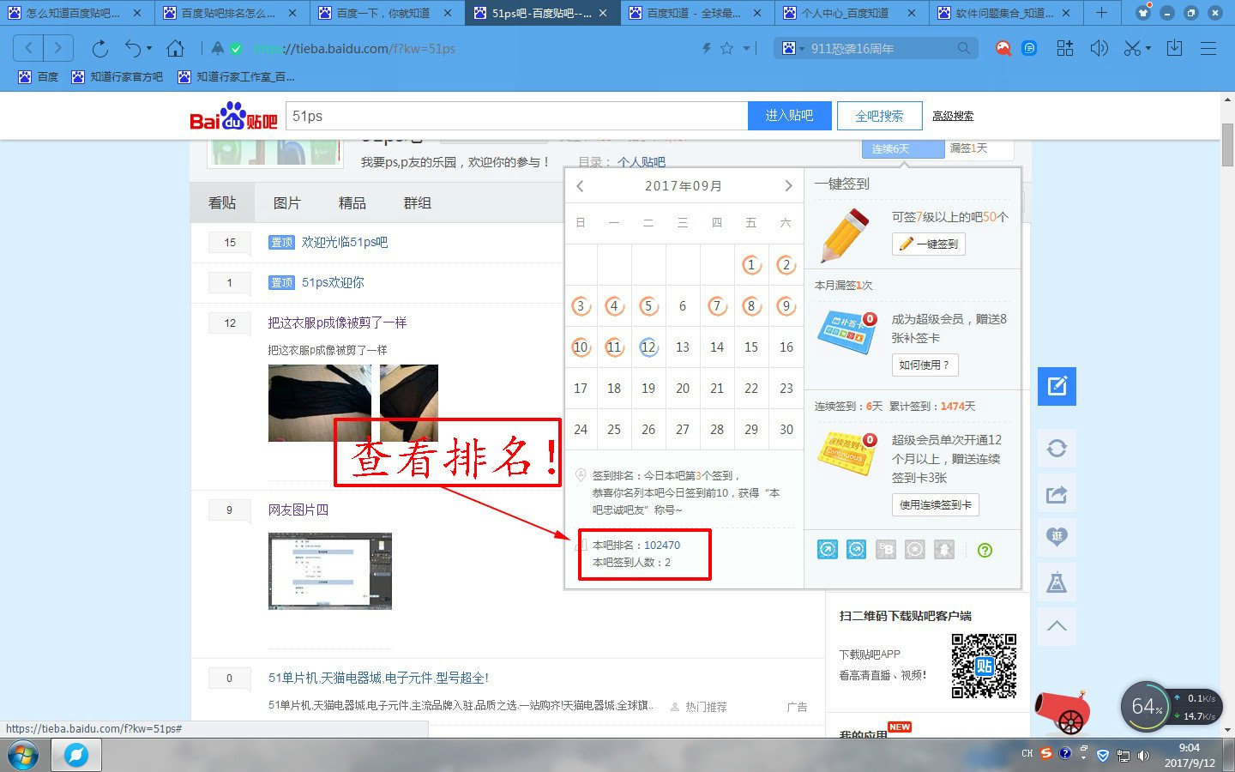Open the 高级搜索 advanced search link

coord(955,115)
